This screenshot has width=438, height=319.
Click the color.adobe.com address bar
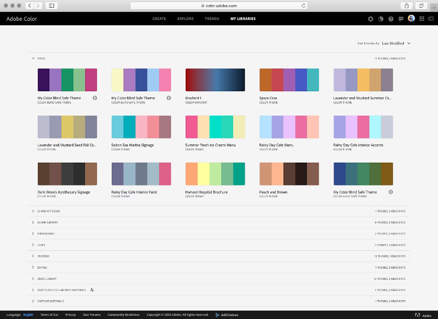coord(219,6)
